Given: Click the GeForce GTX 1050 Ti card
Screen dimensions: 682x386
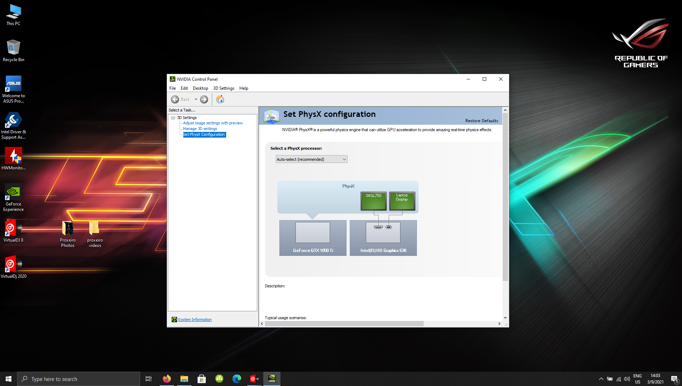Looking at the screenshot, I should click(313, 238).
